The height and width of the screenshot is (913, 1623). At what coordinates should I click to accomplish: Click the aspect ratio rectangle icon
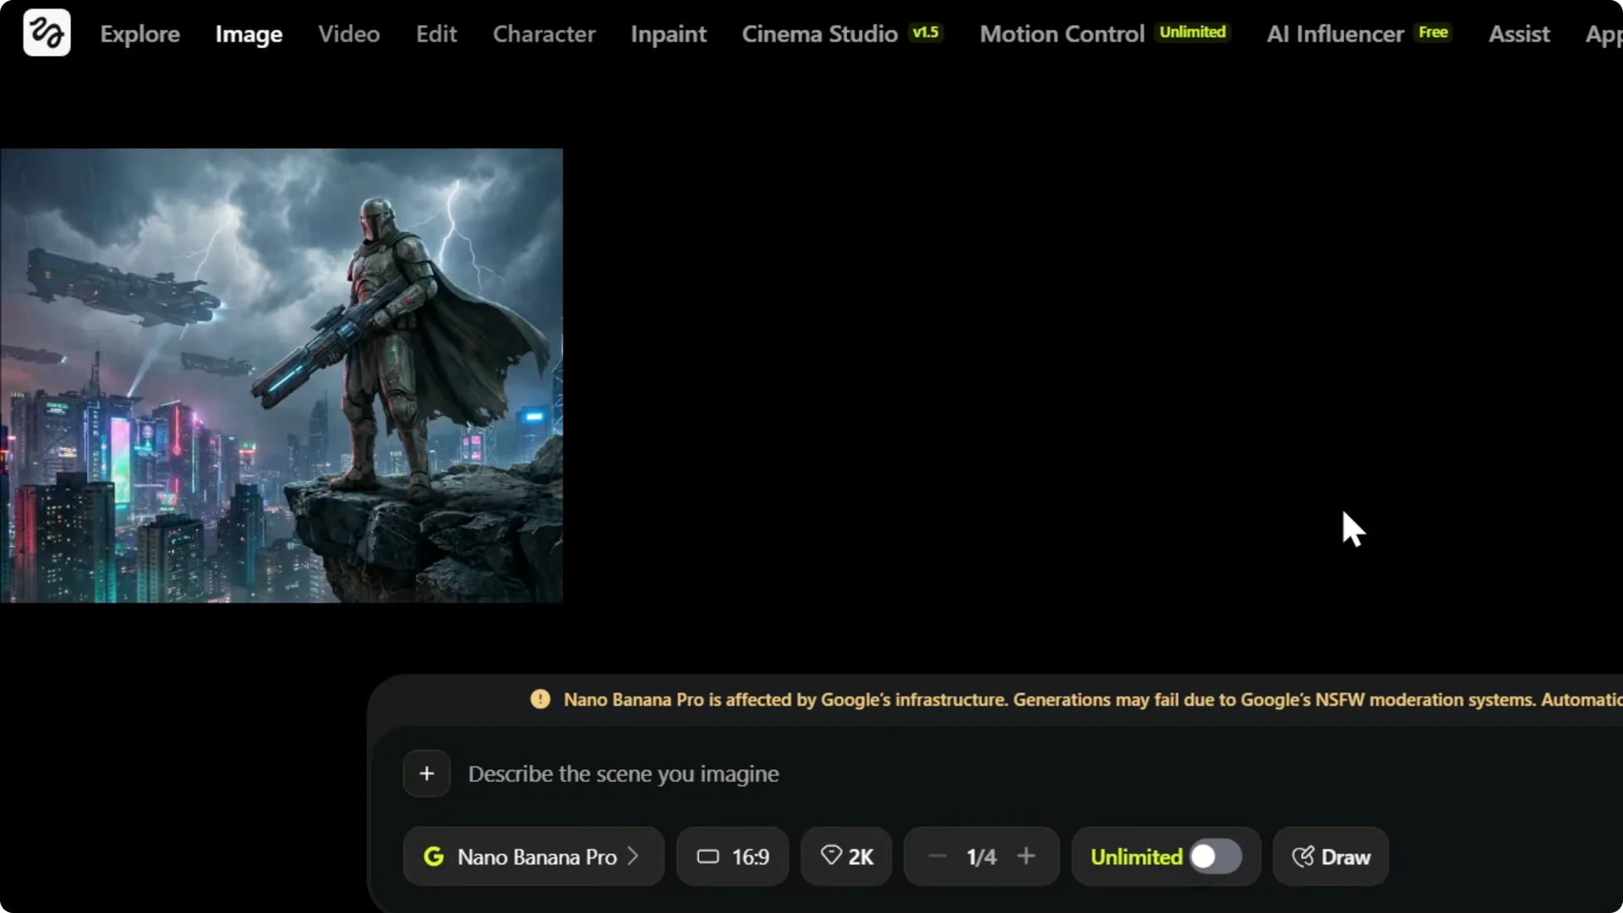tap(708, 856)
